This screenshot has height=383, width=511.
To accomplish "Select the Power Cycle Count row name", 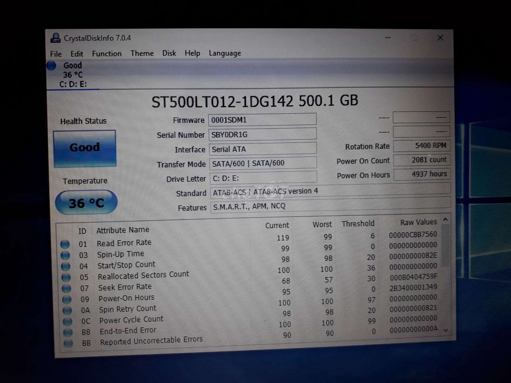I will [131, 320].
